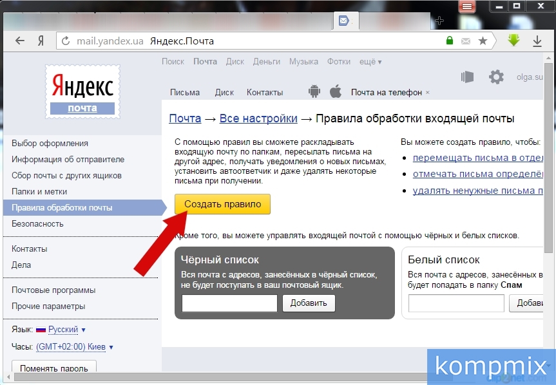The height and width of the screenshot is (385, 556).
Task: Open the theme selection cards icon
Action: (467, 77)
